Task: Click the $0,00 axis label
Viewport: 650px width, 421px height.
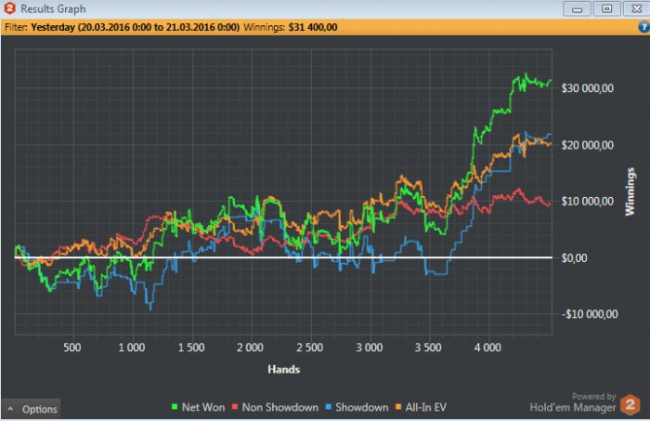Action: (574, 258)
